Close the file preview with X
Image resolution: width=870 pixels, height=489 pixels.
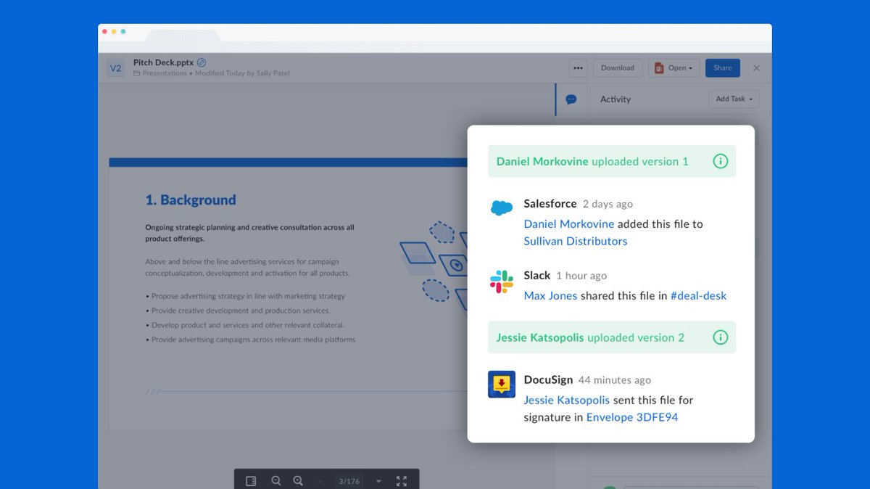point(756,68)
